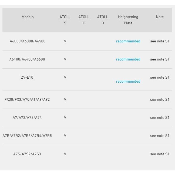Screen dimensions: 175x175
Task: Click the V mark in the A7/A72/A73/A74 row
Action: pyautogui.click(x=65, y=118)
